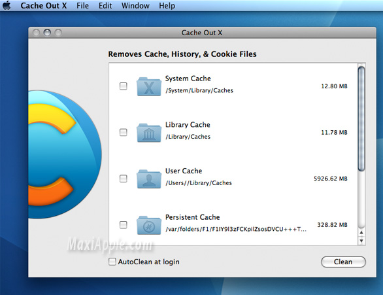Click the scrollbar up arrow
The height and width of the screenshot is (295, 383).
[x=361, y=232]
